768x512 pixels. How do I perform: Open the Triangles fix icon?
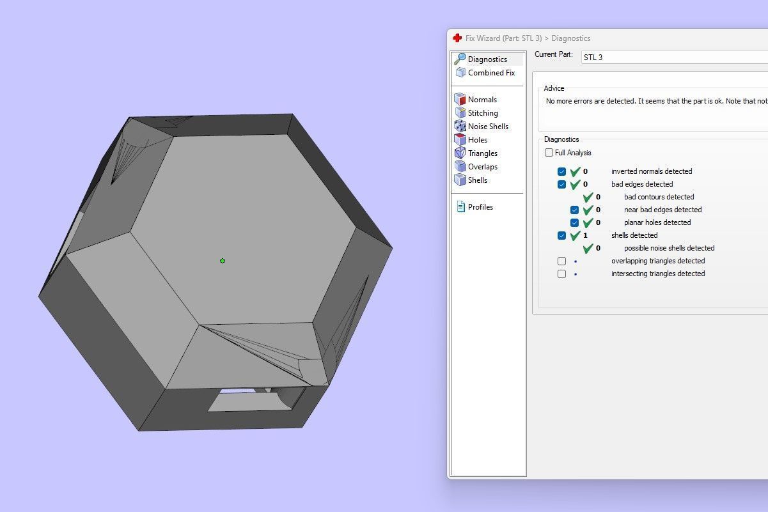tap(460, 153)
